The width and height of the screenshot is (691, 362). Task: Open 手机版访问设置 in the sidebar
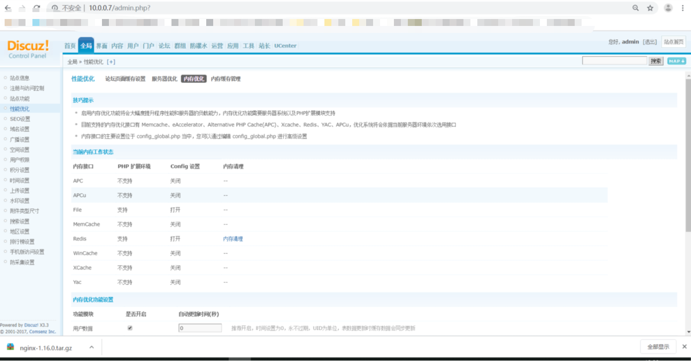click(x=27, y=252)
